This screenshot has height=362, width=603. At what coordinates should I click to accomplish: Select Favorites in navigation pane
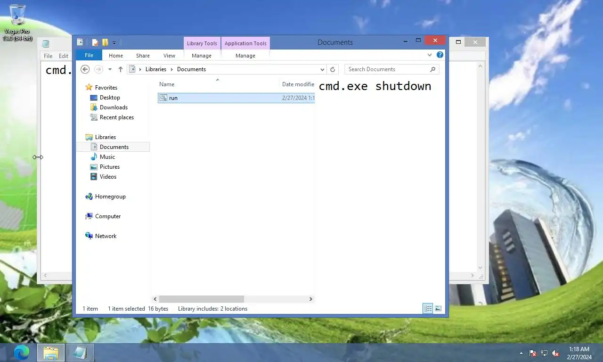click(x=106, y=88)
